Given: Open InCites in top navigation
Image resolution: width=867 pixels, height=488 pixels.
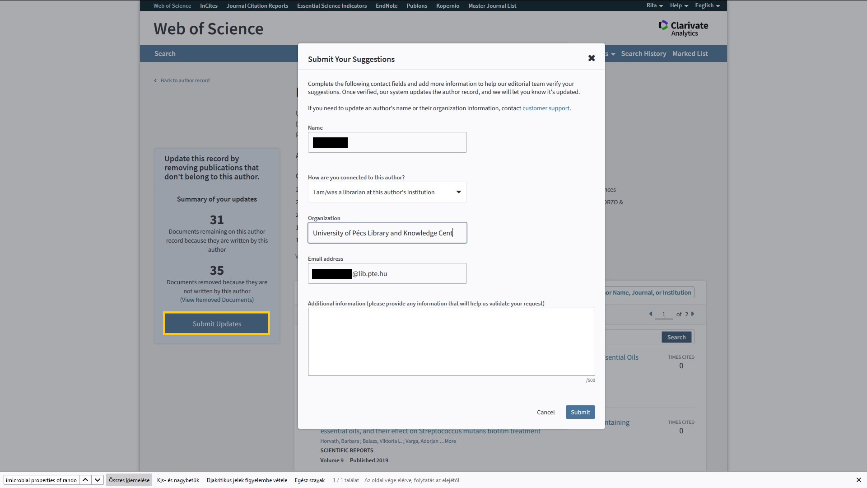Looking at the screenshot, I should point(209,5).
